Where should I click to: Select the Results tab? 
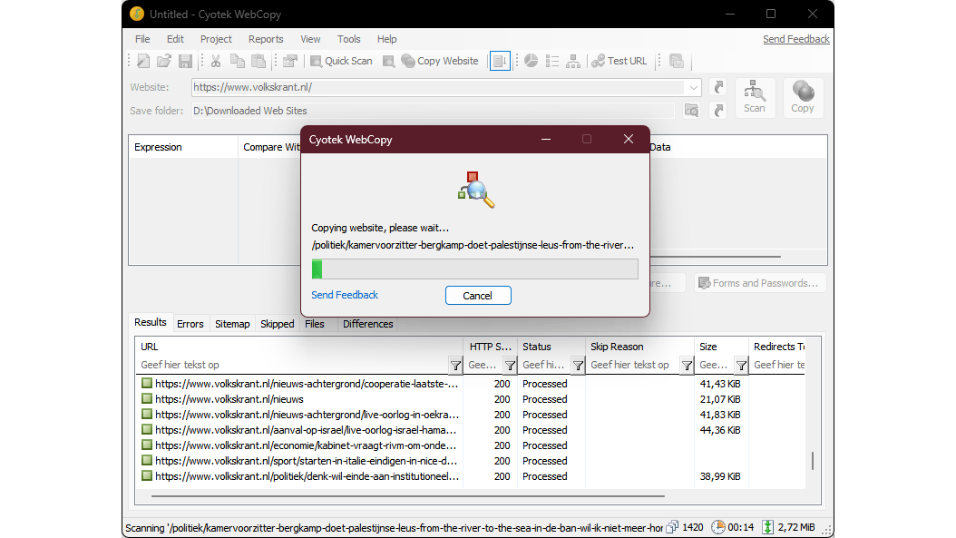(x=150, y=322)
